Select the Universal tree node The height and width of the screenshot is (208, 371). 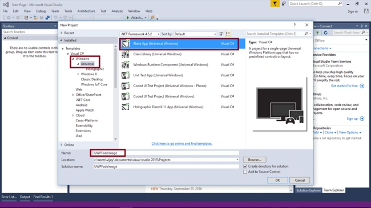coord(87,64)
